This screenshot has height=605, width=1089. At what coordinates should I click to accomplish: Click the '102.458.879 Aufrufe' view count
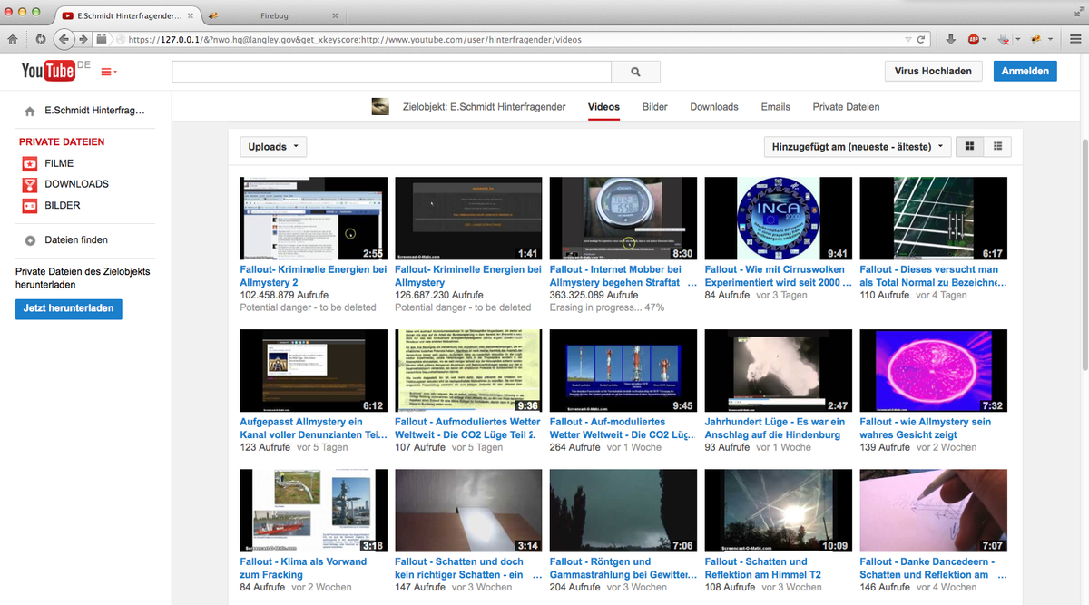point(284,295)
